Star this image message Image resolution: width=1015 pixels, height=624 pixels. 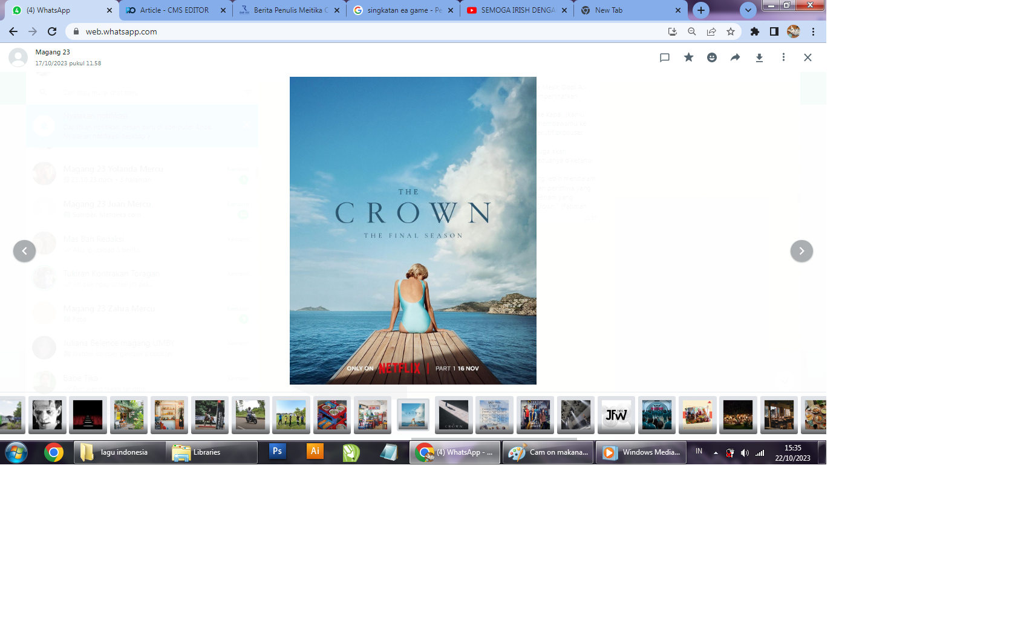(688, 57)
